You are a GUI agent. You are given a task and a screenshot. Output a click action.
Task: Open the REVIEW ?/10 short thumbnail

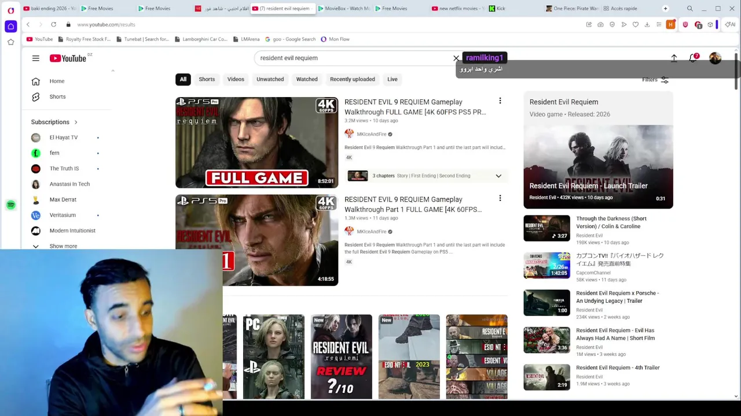[x=341, y=356]
